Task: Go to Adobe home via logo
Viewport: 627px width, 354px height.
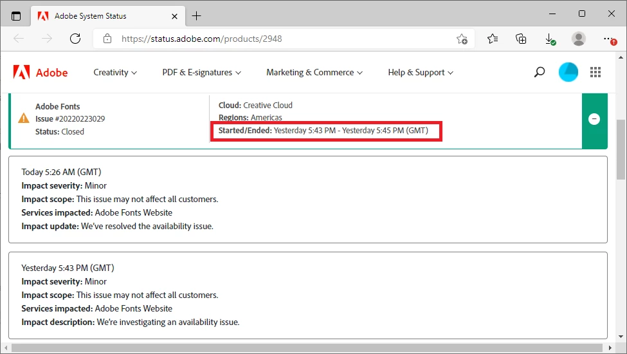Action: 41,72
